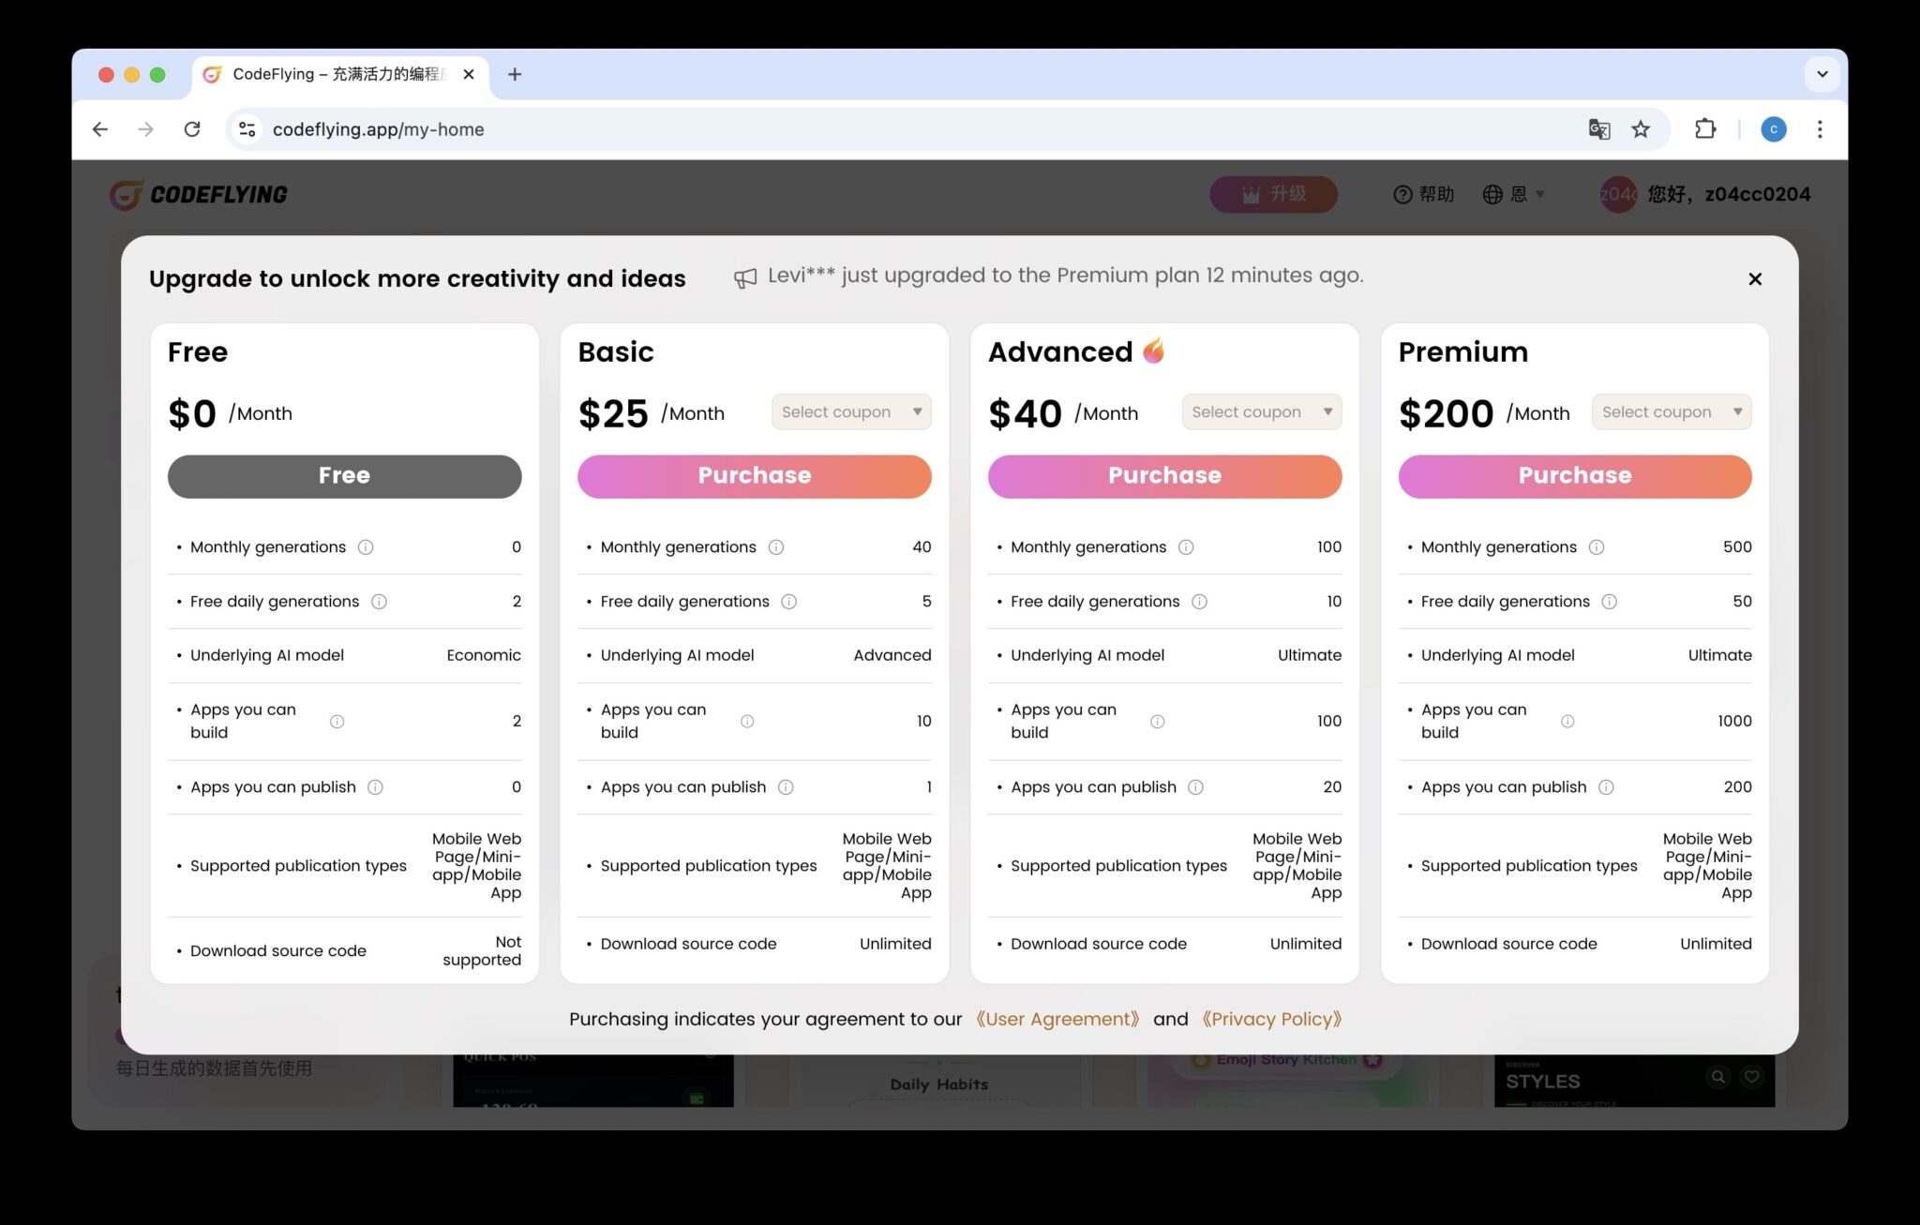Screen dimensions: 1920x1225
Task: Open the User Agreement link
Action: pyautogui.click(x=1058, y=1019)
